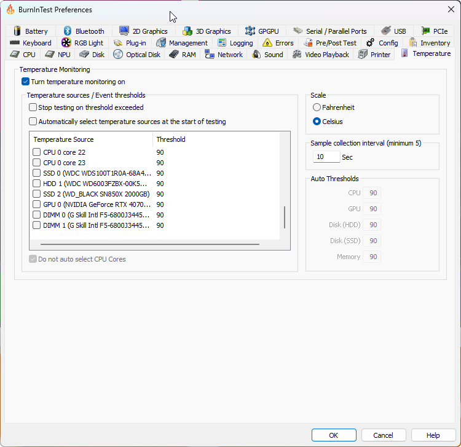Viewport: 461px width, 447px height.
Task: Select the Temperature tab
Action: tap(426, 53)
